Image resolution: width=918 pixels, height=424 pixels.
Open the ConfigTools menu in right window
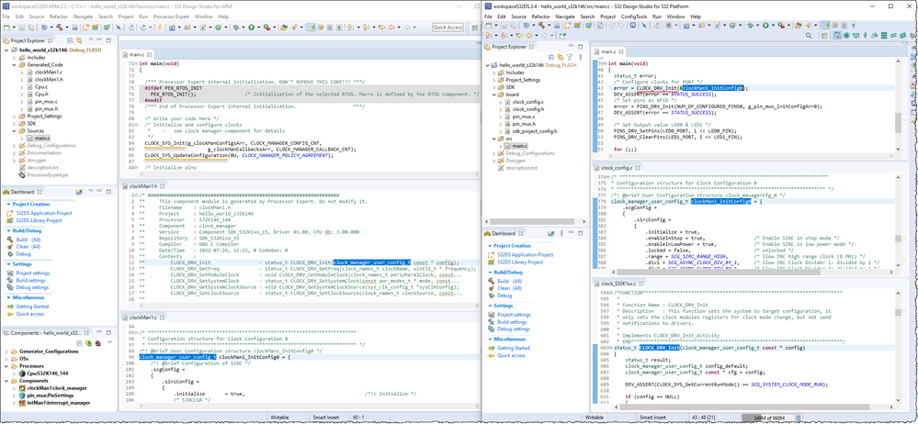pyautogui.click(x=633, y=17)
